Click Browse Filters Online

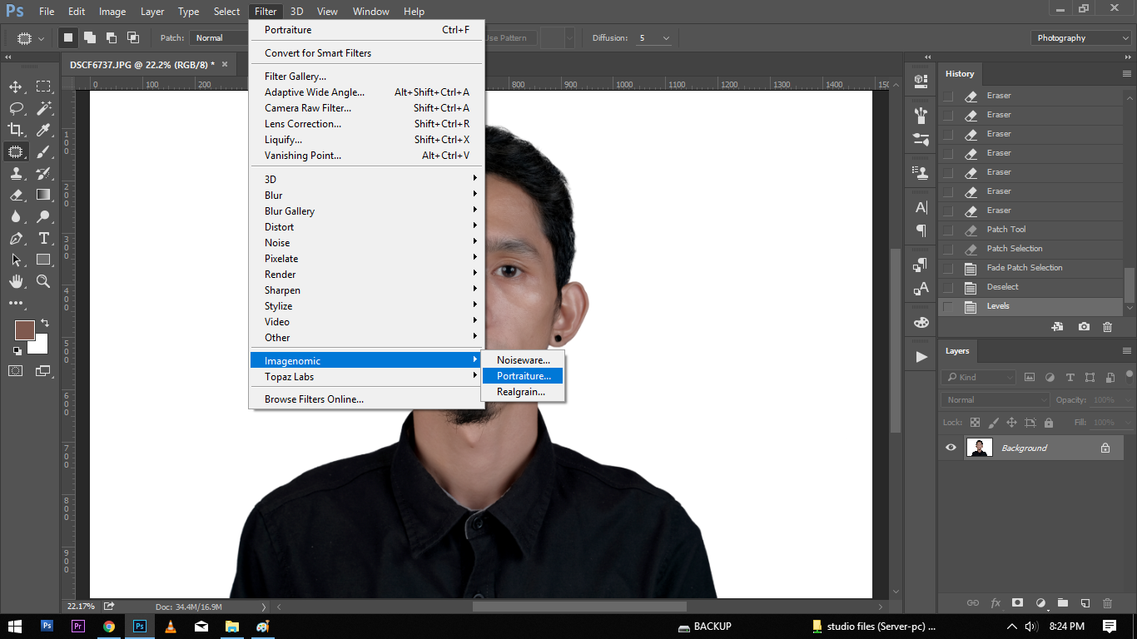[315, 399]
